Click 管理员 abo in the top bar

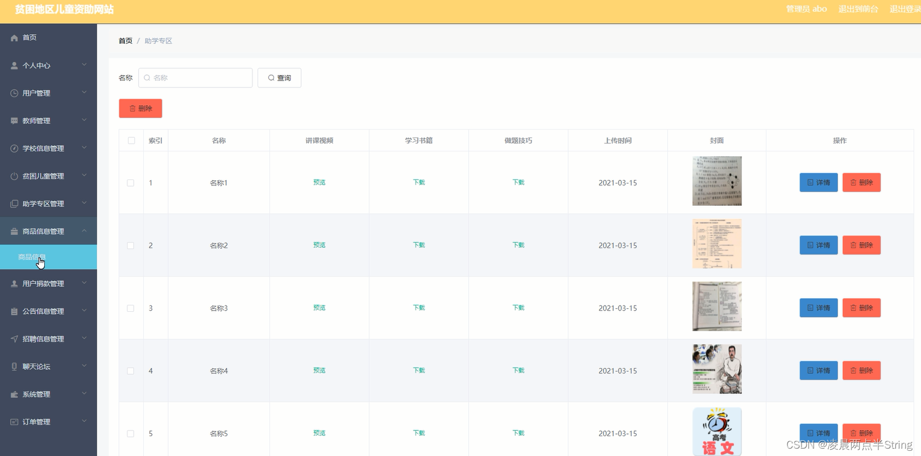807,9
